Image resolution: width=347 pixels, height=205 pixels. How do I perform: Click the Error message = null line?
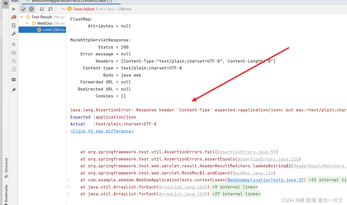(x=106, y=54)
